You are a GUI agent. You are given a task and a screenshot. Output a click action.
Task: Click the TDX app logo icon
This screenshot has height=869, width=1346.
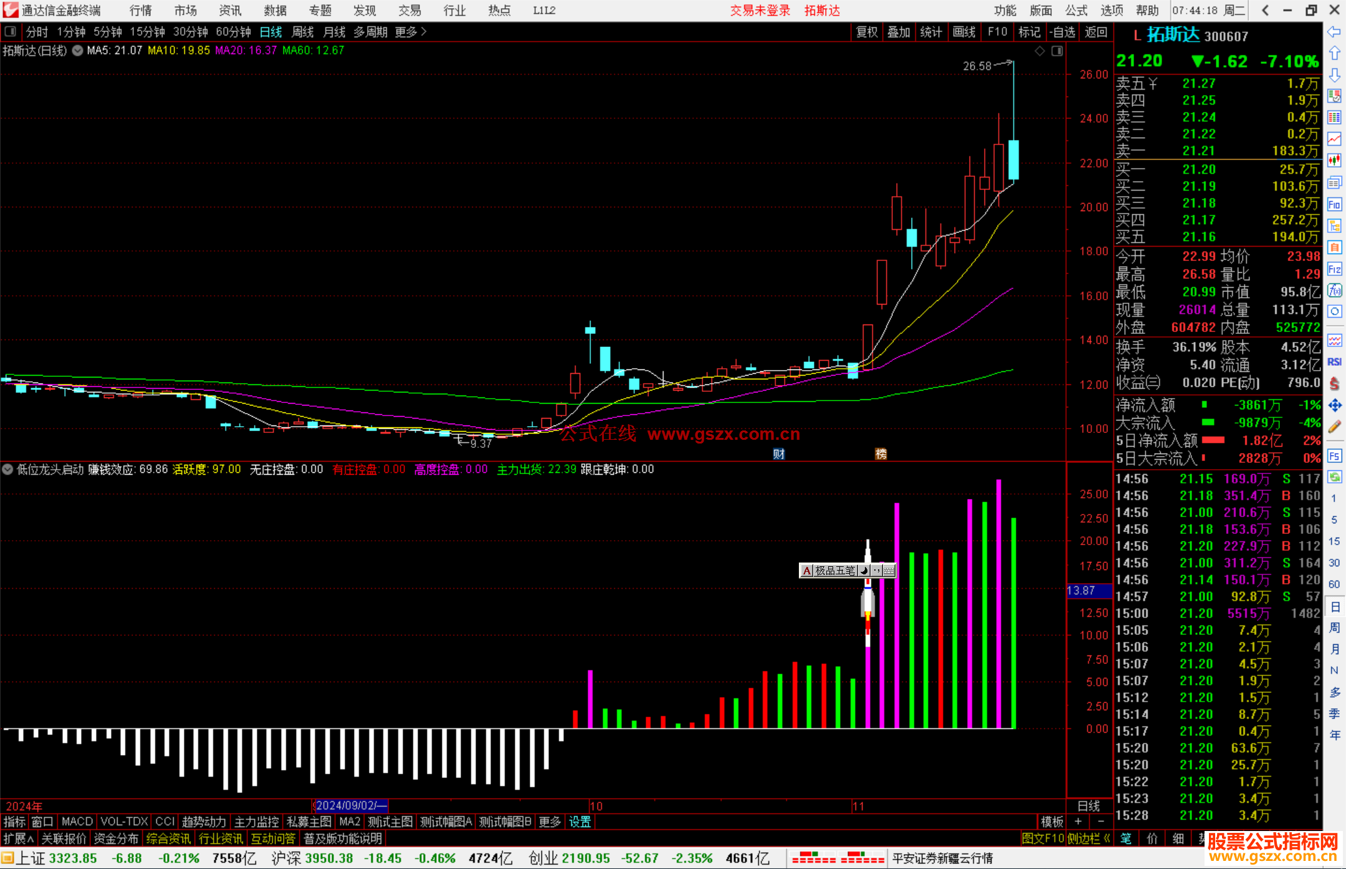pyautogui.click(x=11, y=10)
